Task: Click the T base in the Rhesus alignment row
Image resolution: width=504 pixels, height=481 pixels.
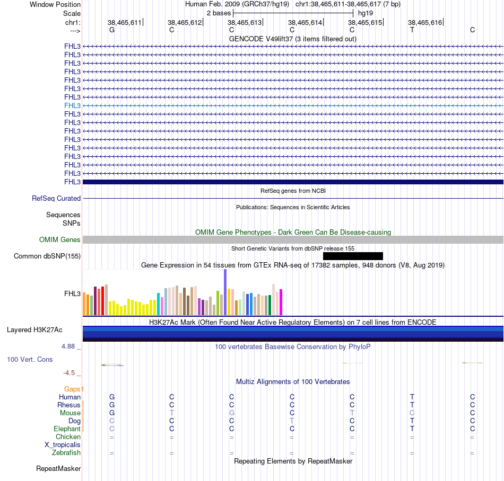Action: 412,405
